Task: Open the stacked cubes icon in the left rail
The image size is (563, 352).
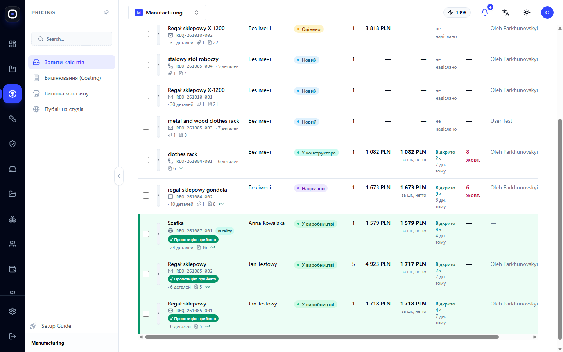Action: [13, 219]
